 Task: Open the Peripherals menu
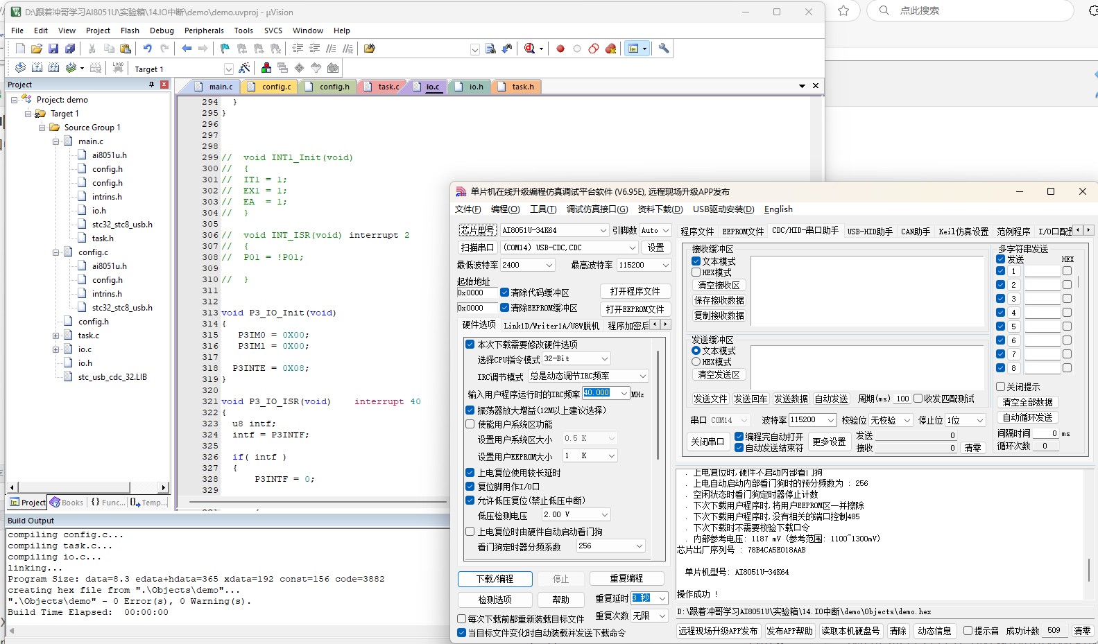[x=204, y=31]
